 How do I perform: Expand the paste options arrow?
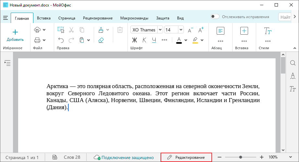tap(89, 40)
